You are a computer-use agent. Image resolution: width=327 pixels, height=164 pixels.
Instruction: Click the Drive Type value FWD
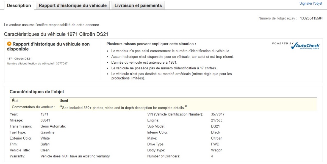(215, 144)
